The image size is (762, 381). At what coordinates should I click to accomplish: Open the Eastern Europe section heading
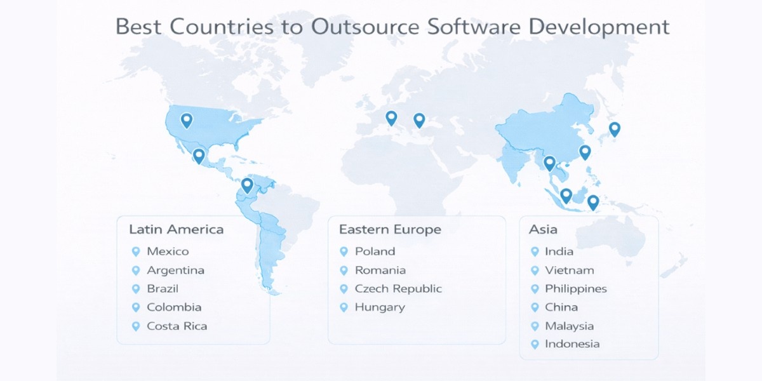point(391,229)
